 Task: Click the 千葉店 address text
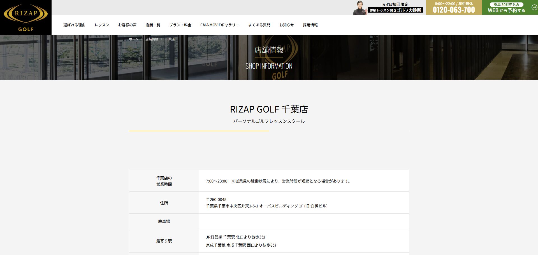[x=266, y=206]
